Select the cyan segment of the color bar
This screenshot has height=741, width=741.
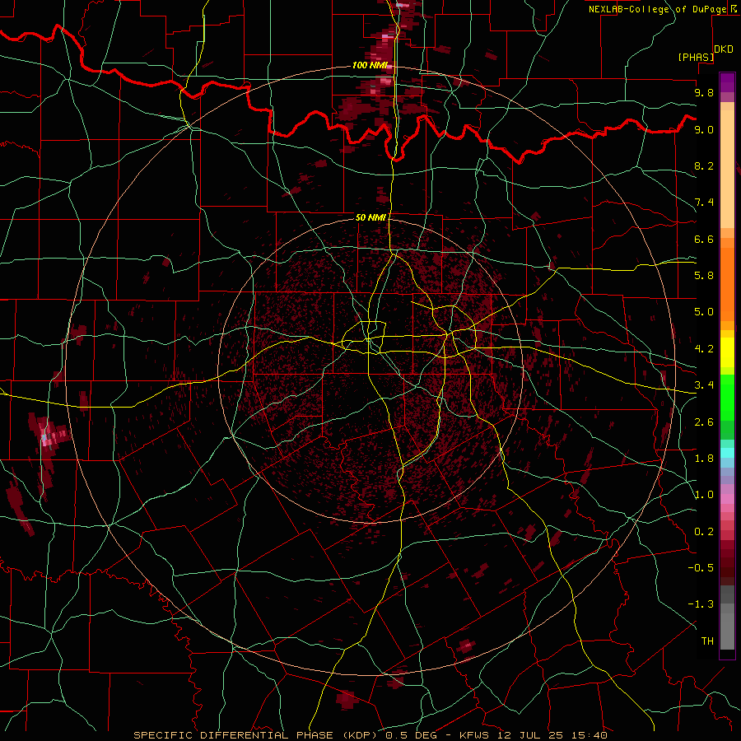click(727, 453)
